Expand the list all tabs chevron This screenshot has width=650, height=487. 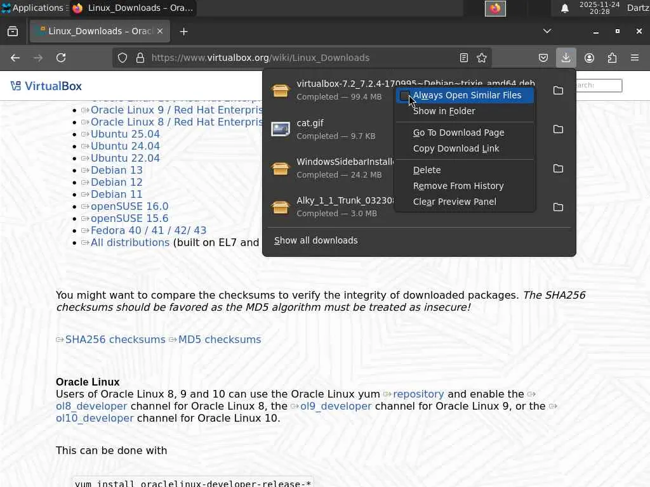(x=547, y=31)
